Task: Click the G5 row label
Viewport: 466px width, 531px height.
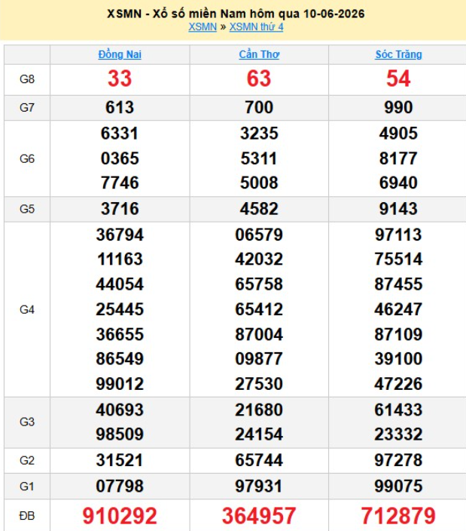Action: click(27, 209)
